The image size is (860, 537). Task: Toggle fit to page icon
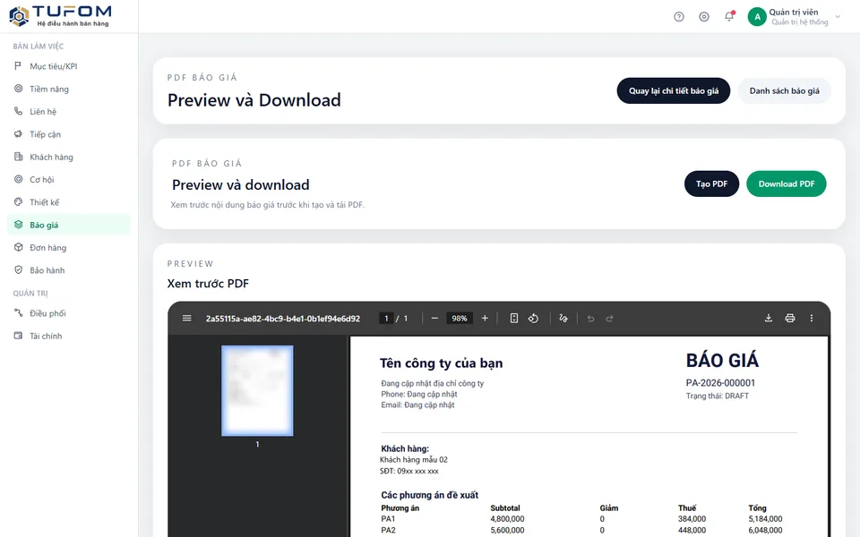514,319
